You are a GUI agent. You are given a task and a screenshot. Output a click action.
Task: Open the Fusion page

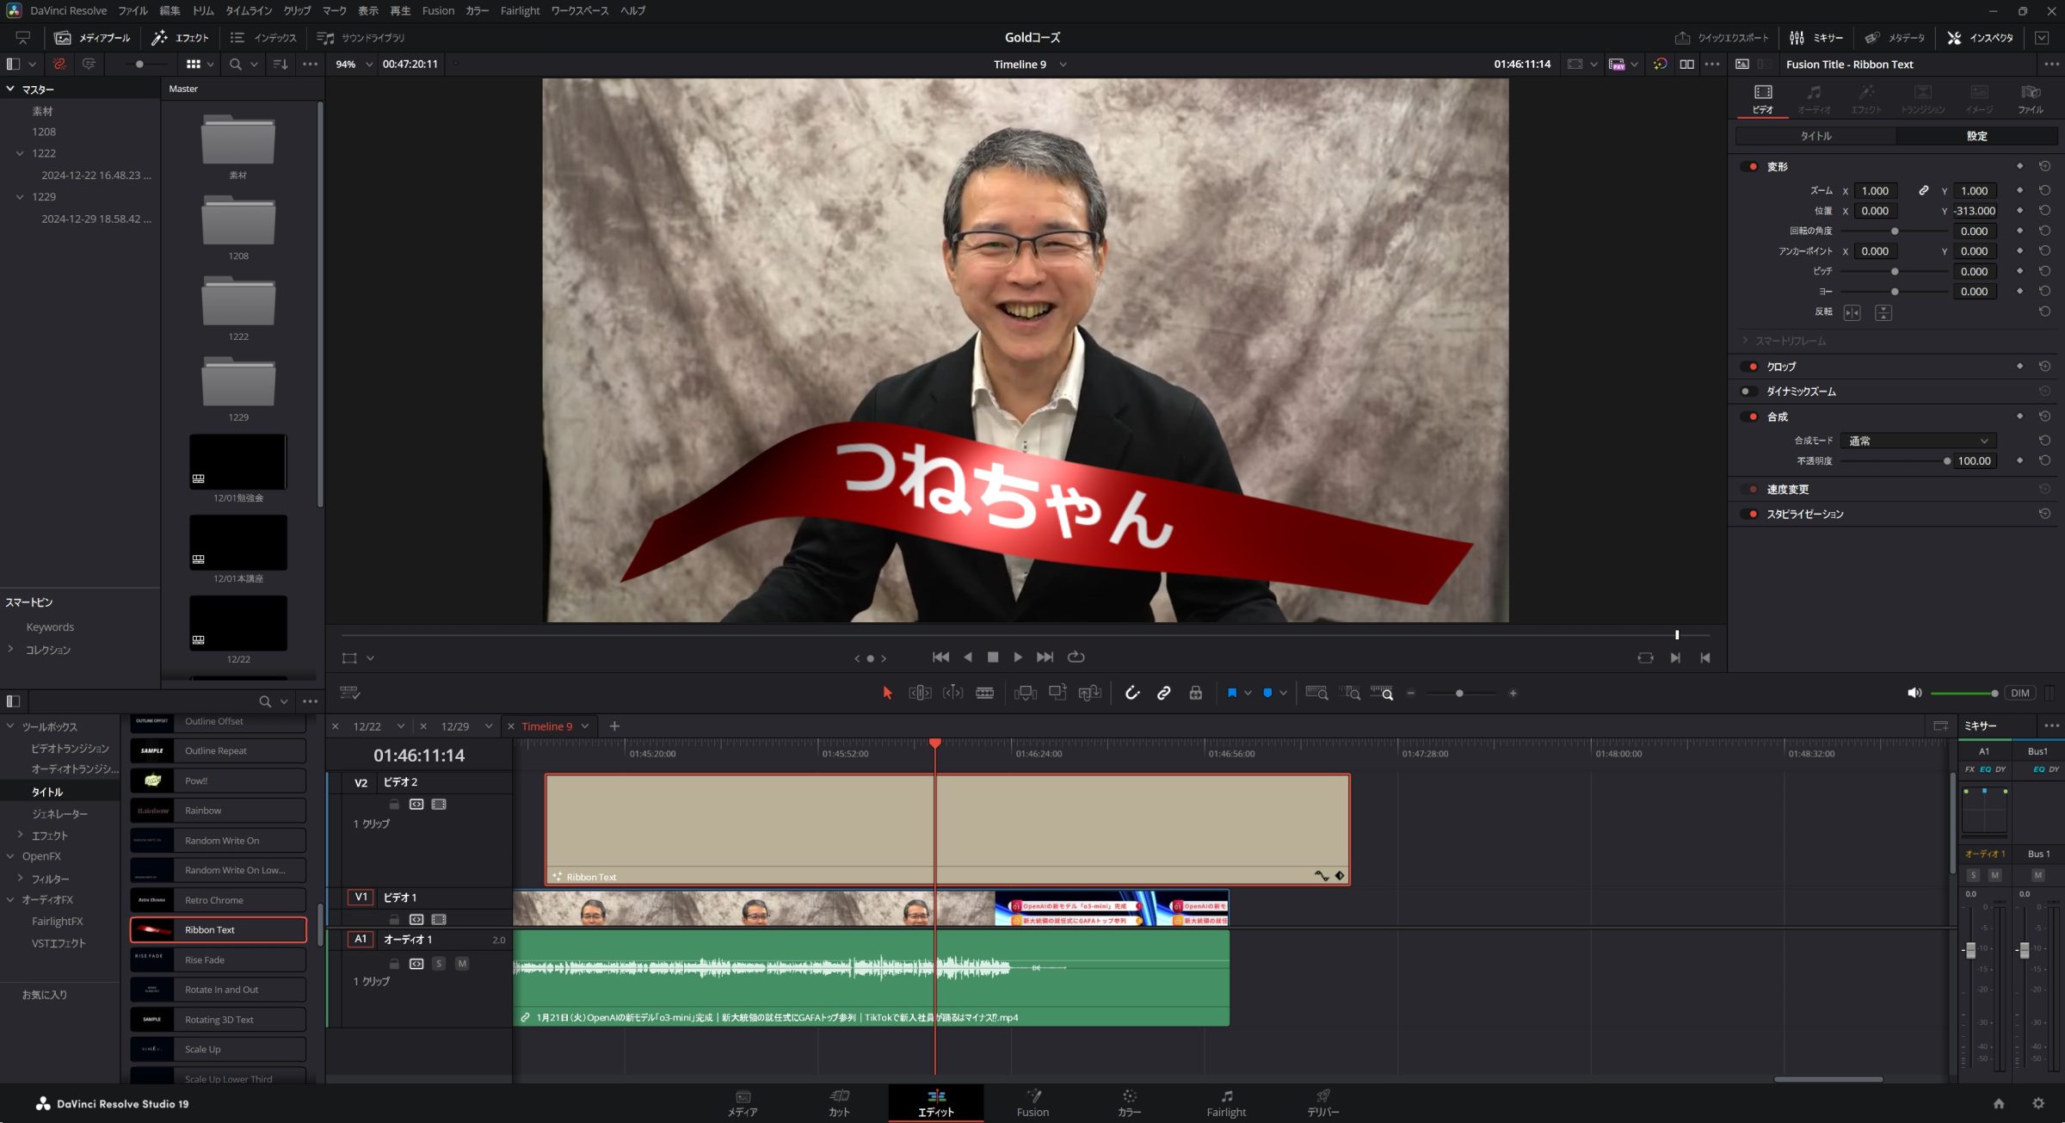(1032, 1102)
